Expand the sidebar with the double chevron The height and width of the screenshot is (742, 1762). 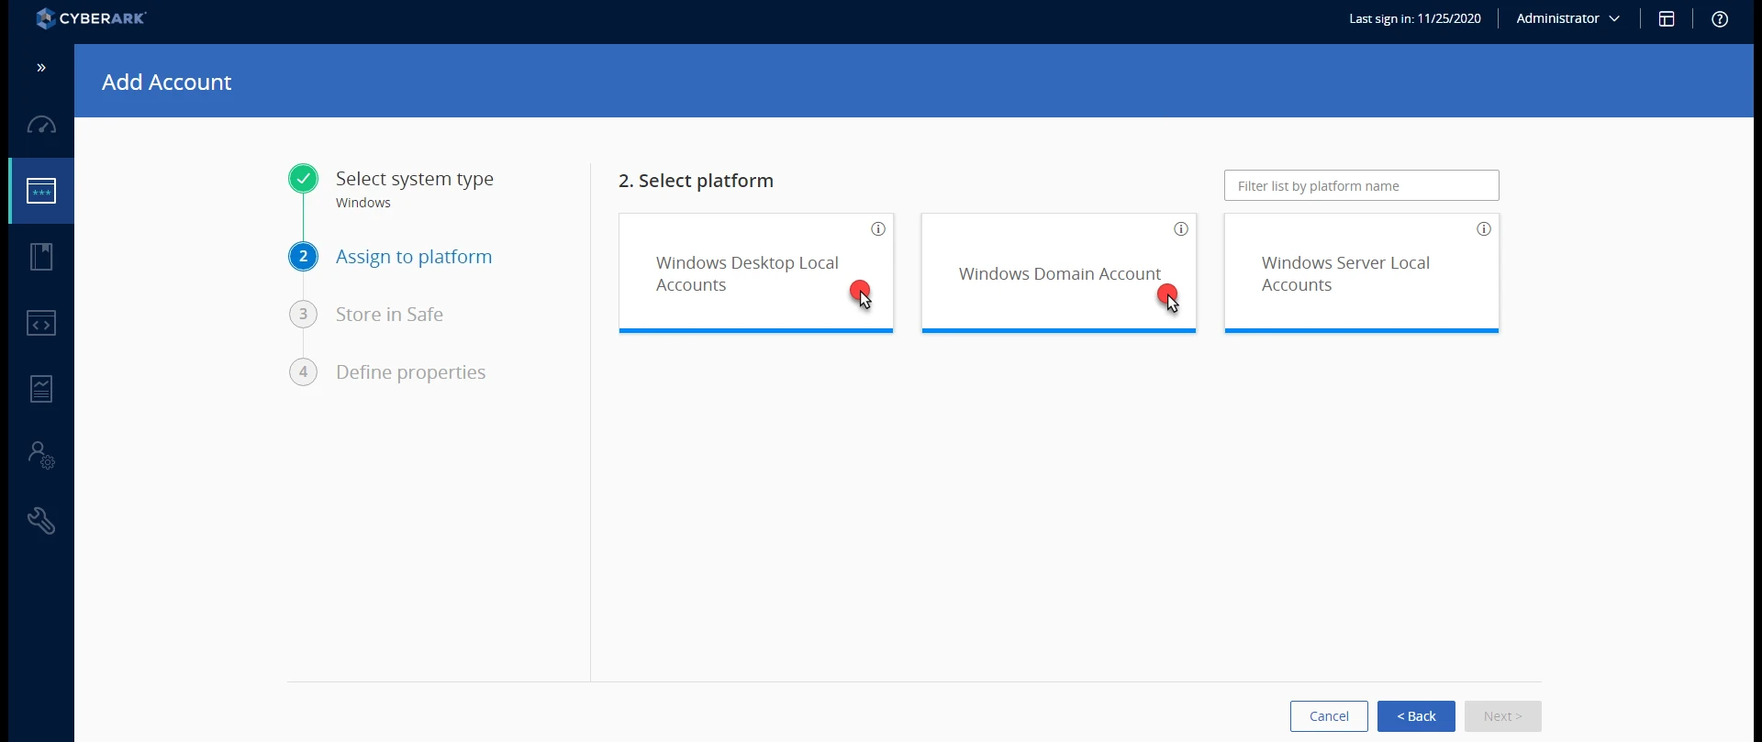coord(41,68)
